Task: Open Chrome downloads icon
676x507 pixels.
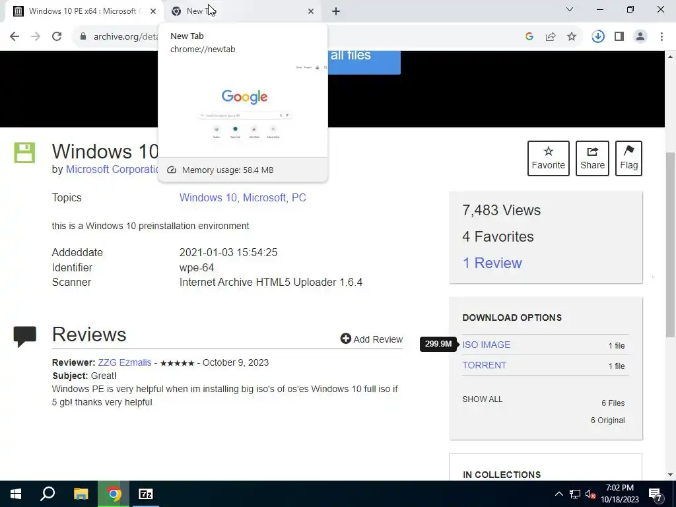Action: point(598,36)
